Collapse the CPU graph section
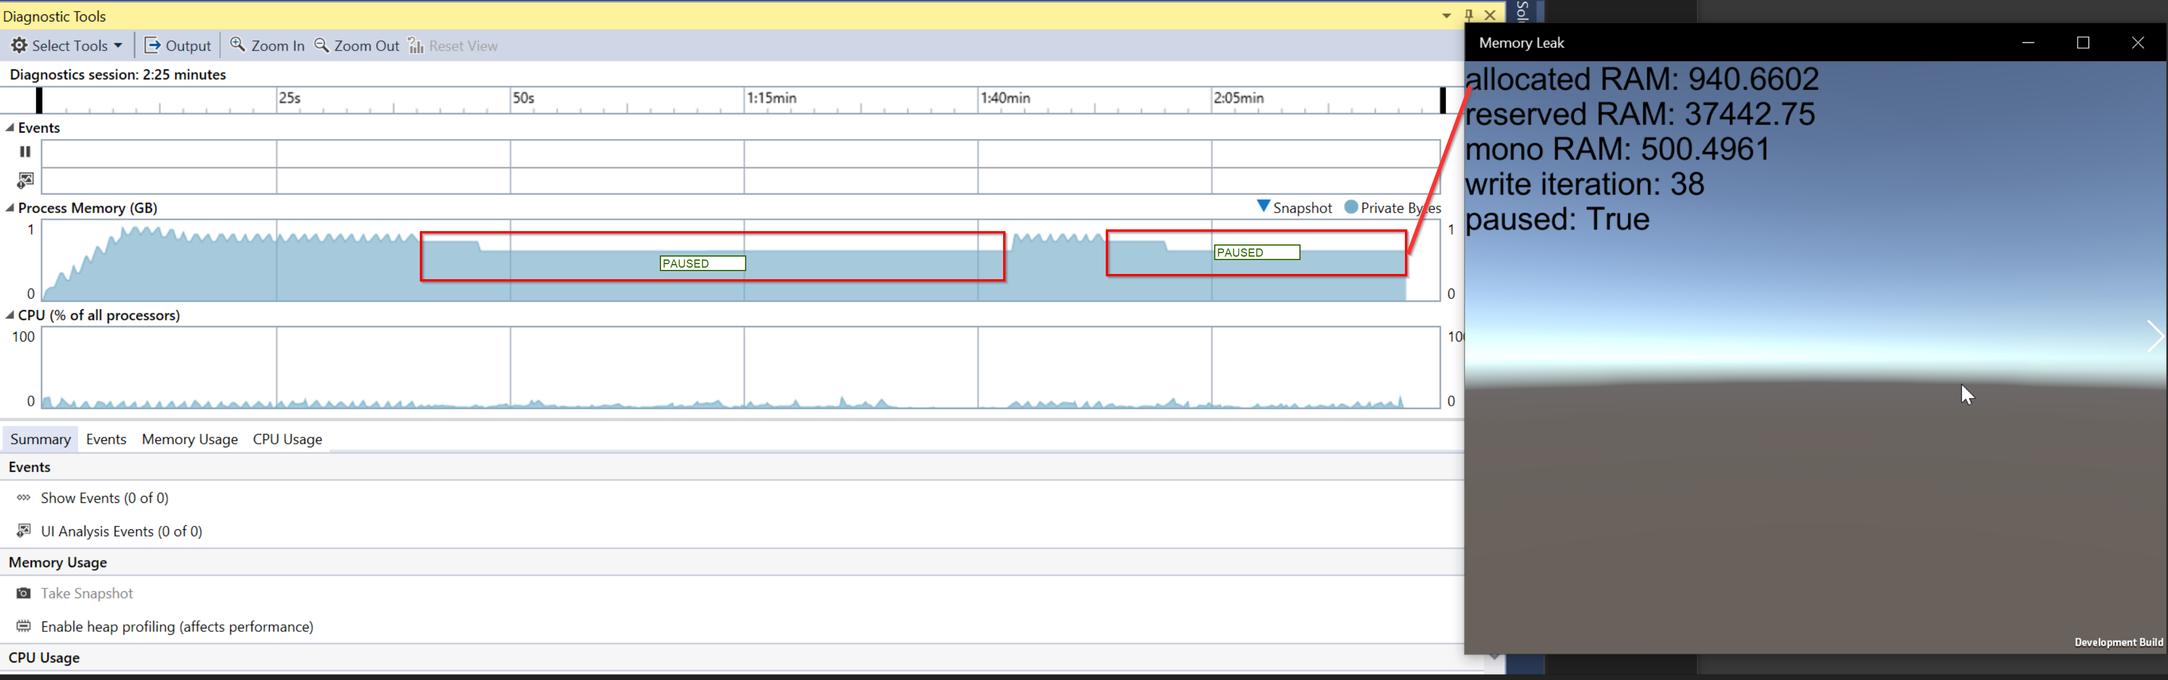The height and width of the screenshot is (680, 2168). tap(9, 315)
